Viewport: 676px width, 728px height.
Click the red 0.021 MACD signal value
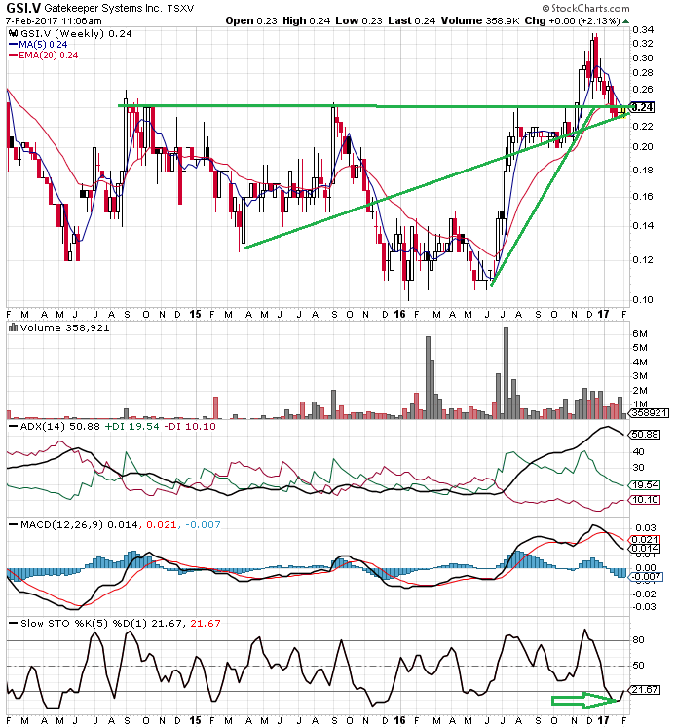point(161,524)
